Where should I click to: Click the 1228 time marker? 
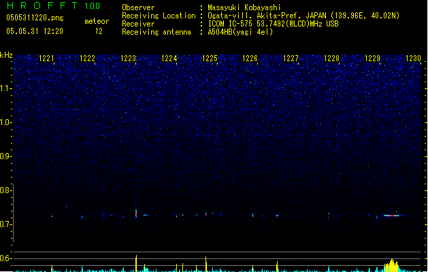coord(331,58)
